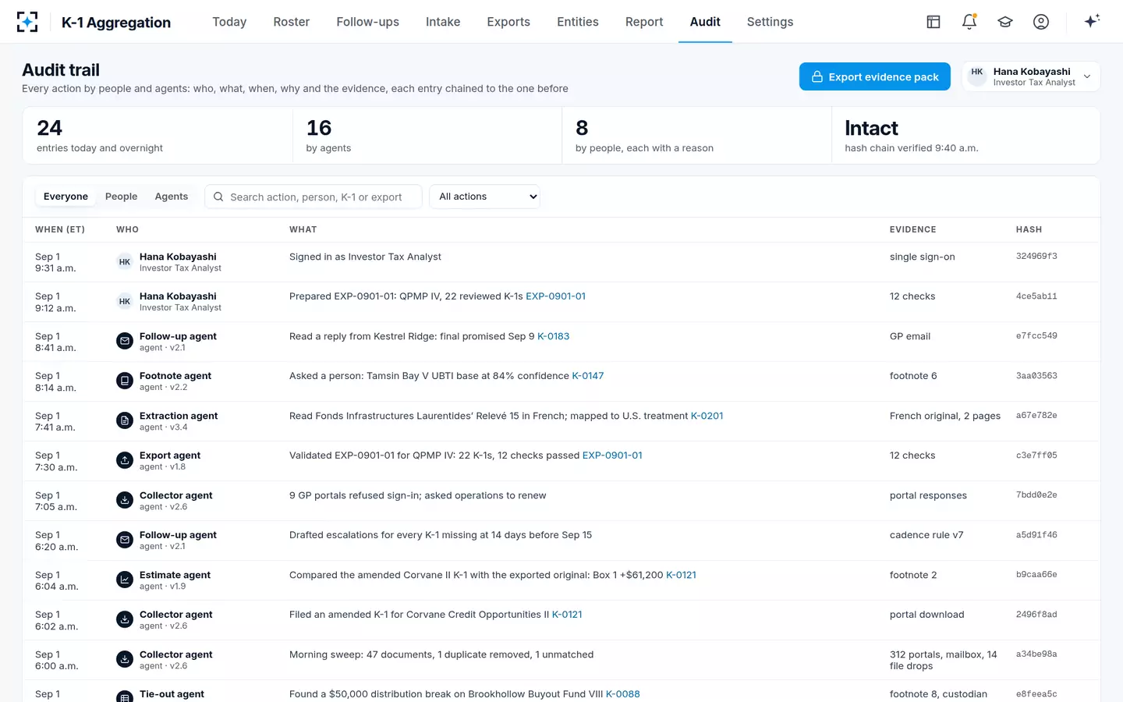Open EXP-0901-01 link in 9:12 a.m. row
The width and height of the screenshot is (1123, 702).
(555, 296)
